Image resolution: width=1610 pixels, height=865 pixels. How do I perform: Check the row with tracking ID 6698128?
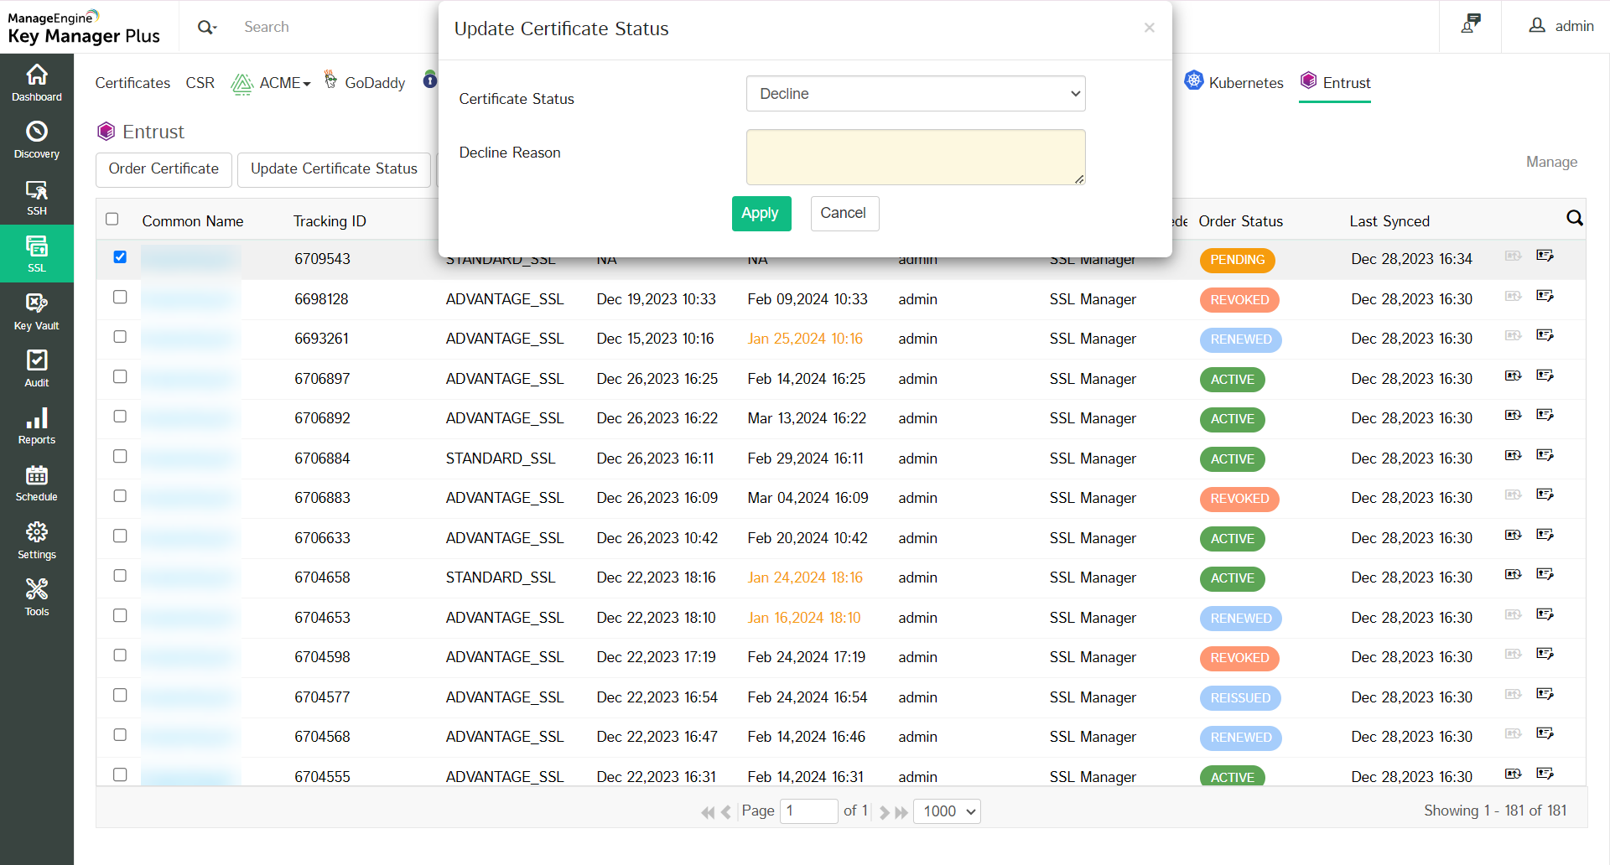pyautogui.click(x=120, y=297)
